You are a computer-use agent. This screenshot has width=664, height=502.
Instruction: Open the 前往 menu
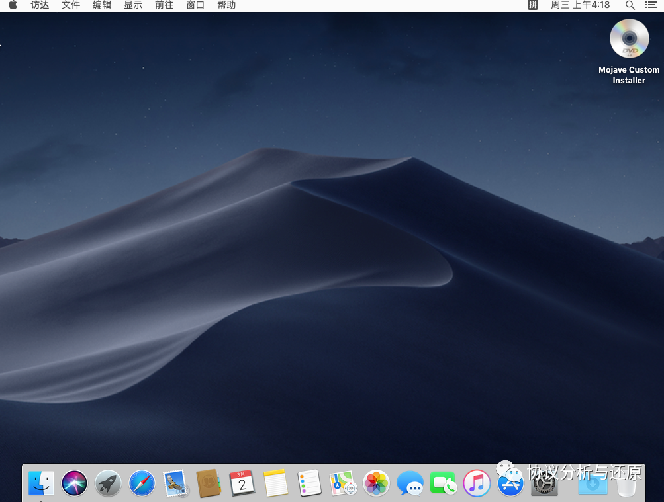(164, 5)
